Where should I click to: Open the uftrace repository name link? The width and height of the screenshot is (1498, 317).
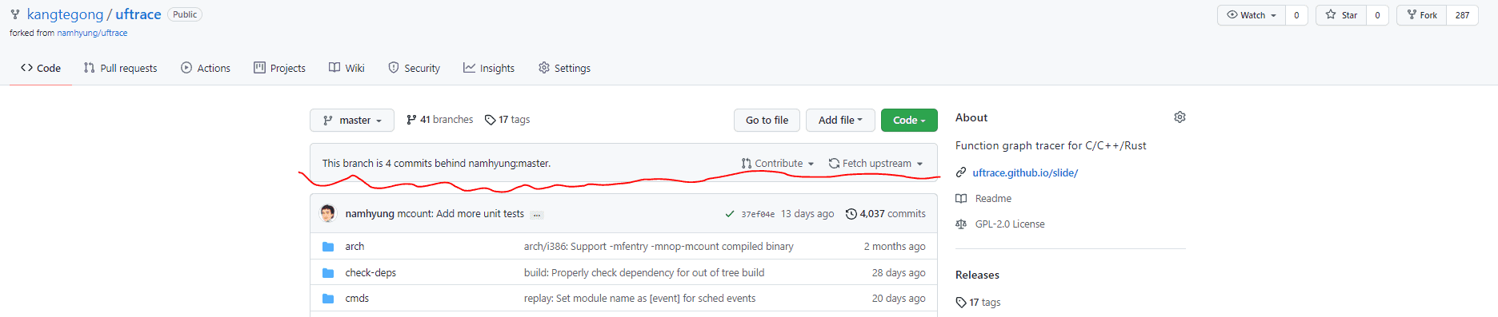coord(138,14)
